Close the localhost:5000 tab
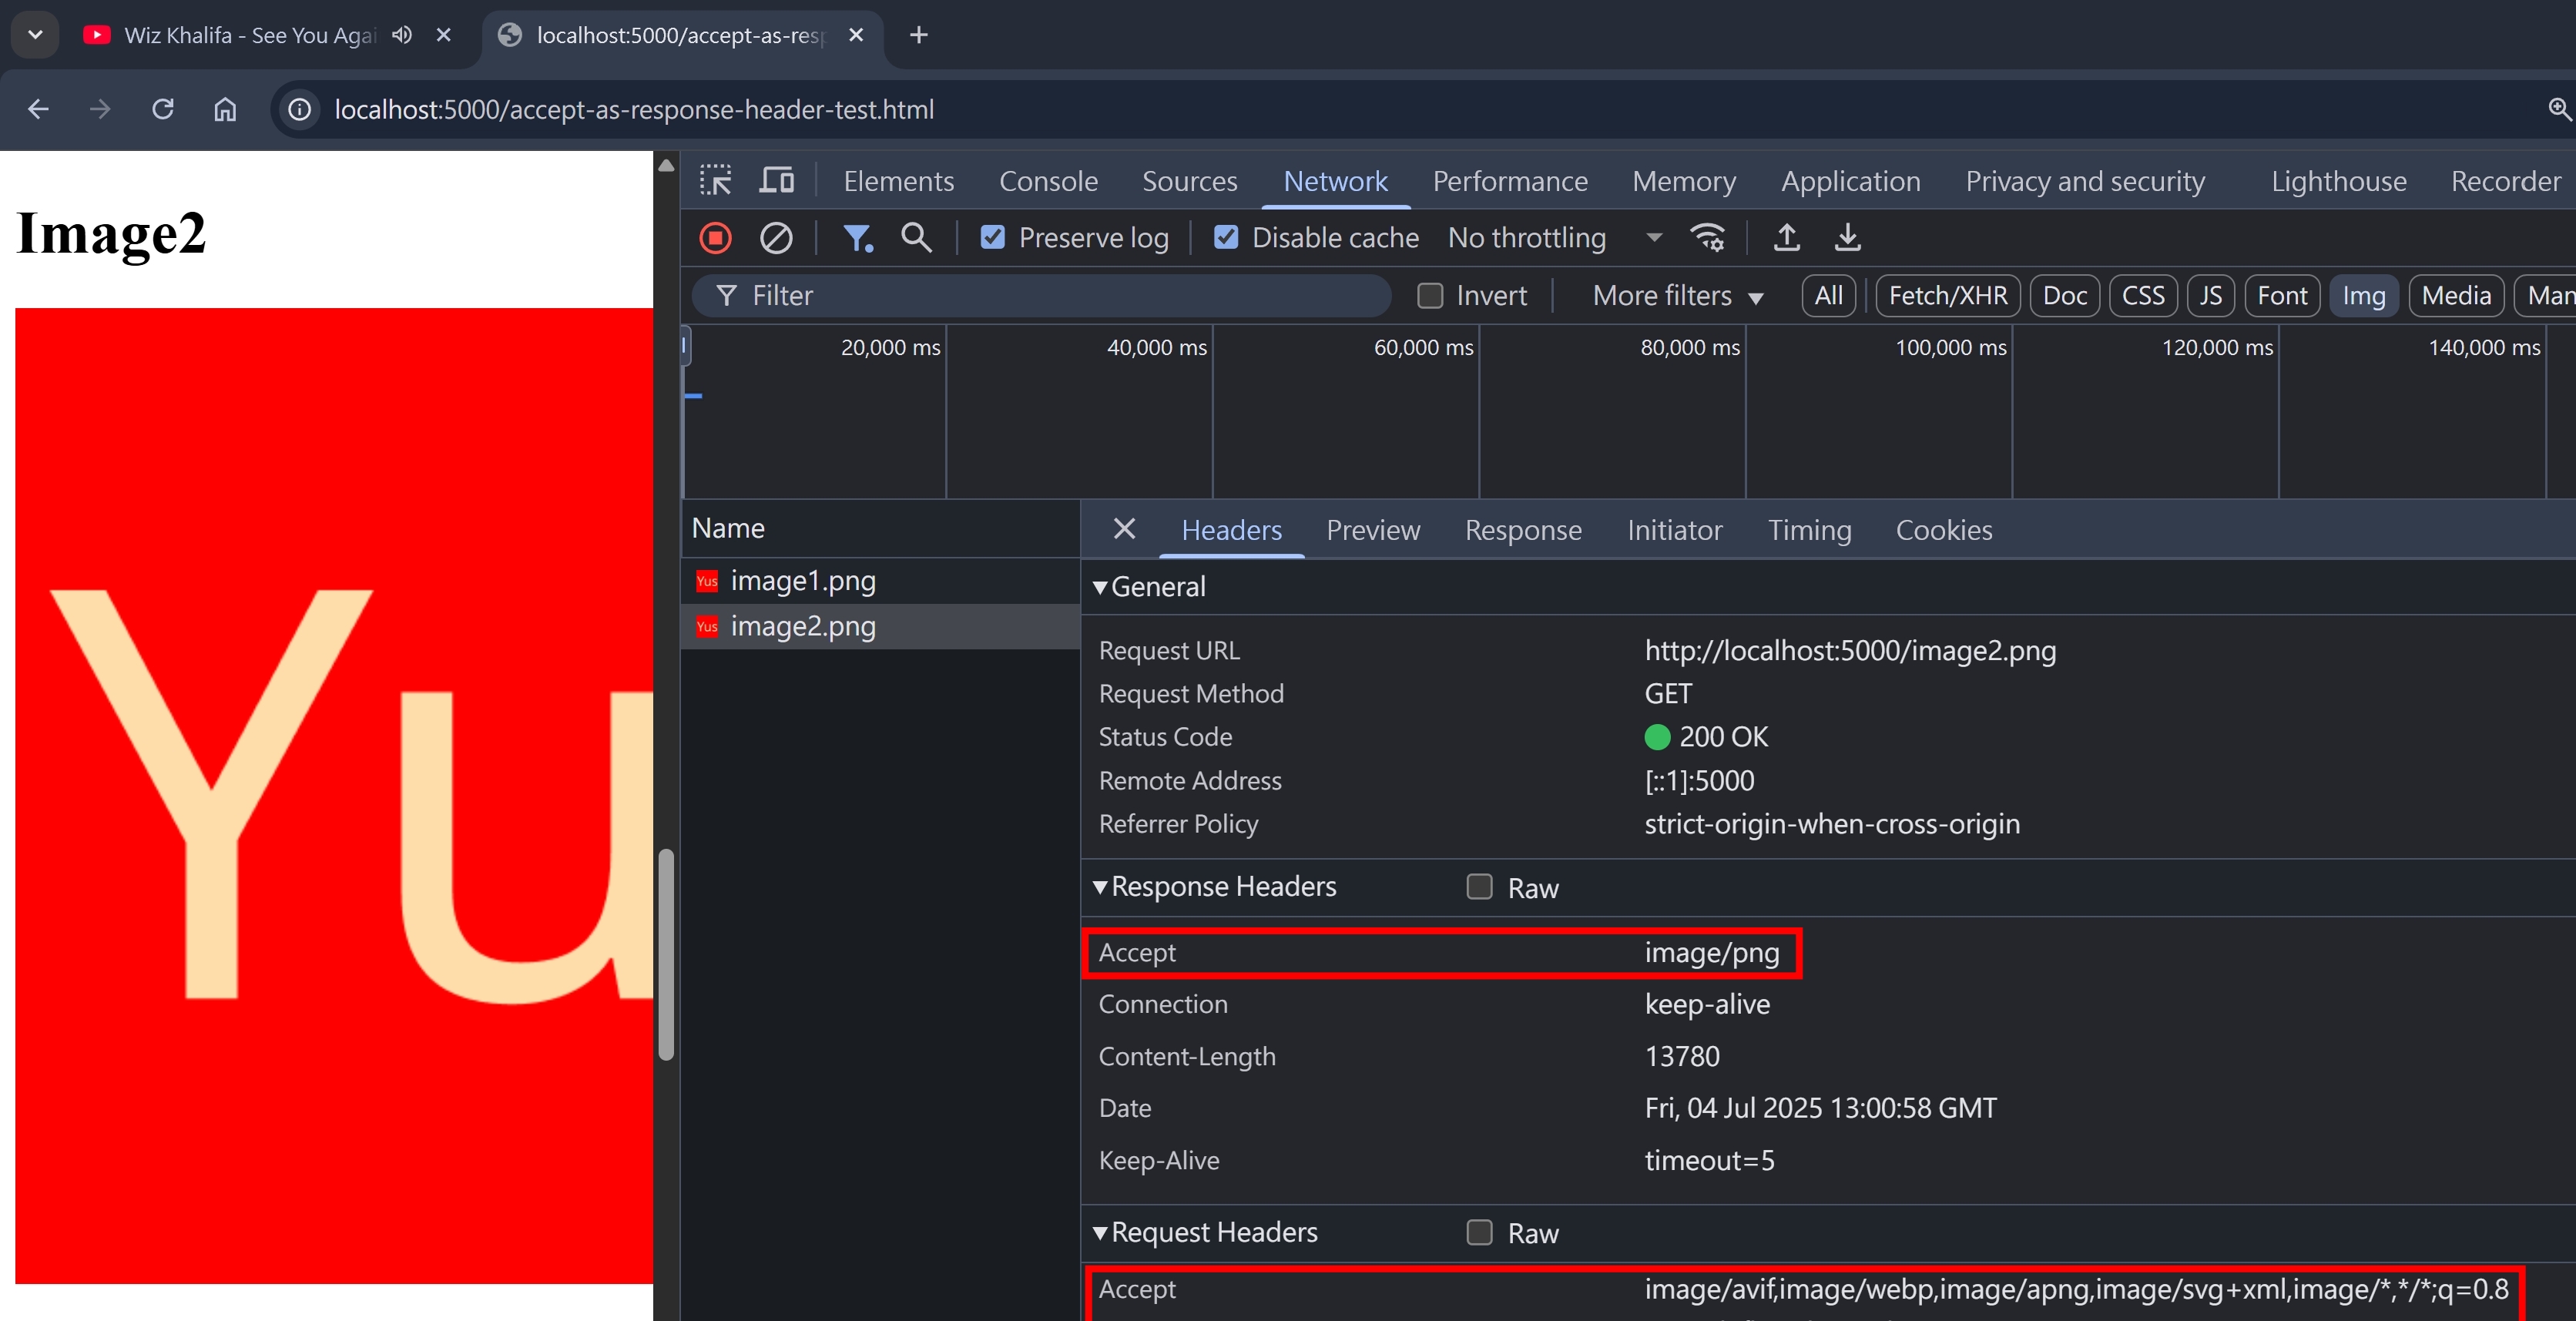The width and height of the screenshot is (2576, 1321). [856, 35]
